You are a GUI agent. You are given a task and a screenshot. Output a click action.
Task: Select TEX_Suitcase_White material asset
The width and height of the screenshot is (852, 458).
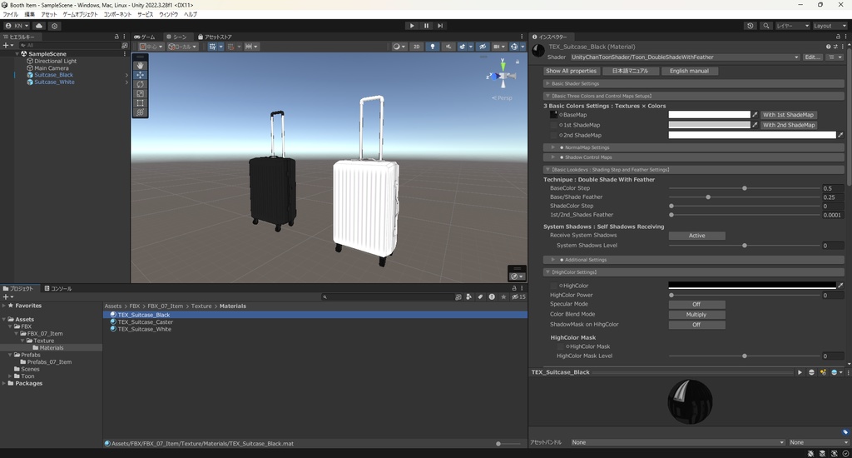point(144,329)
